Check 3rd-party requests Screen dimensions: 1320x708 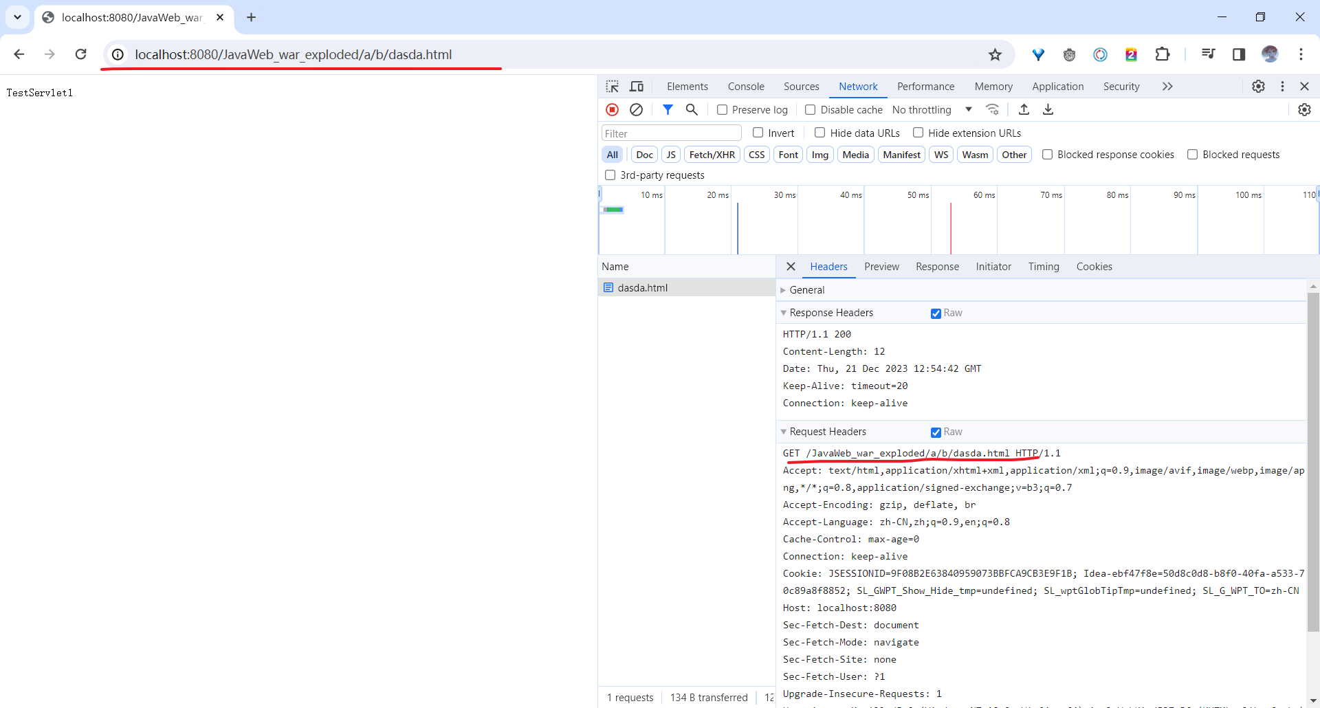coord(610,175)
